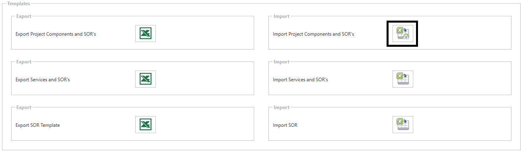Click the import icon beside Import SOR

[403, 124]
